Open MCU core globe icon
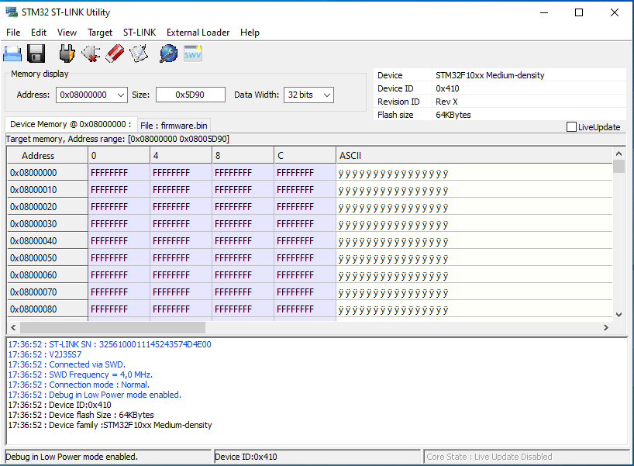 (x=168, y=54)
